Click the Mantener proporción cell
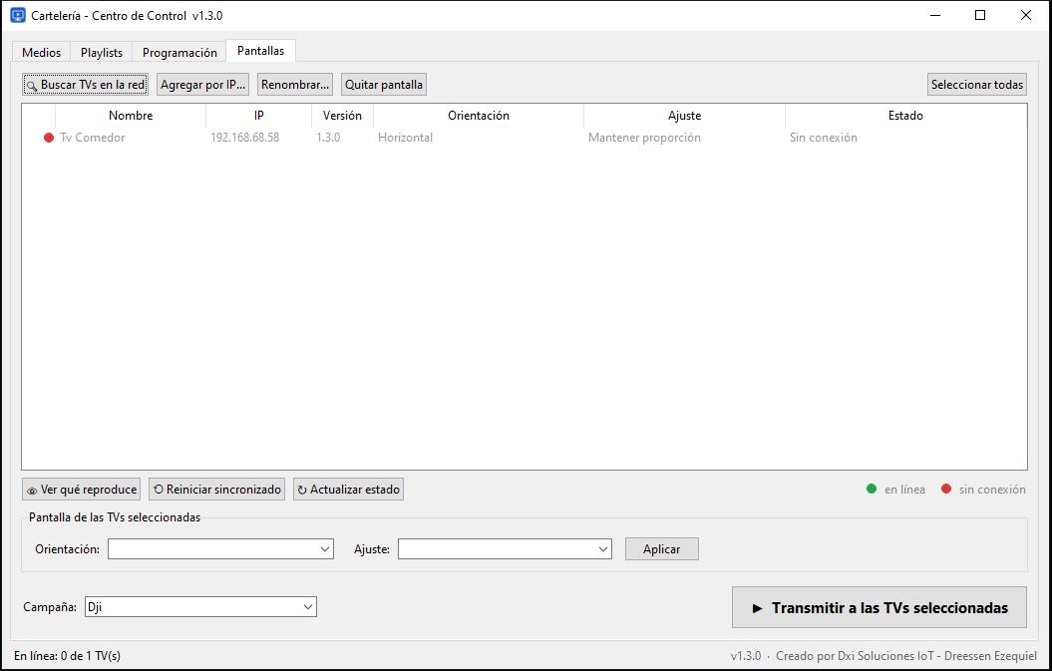1052x671 pixels. pyautogui.click(x=645, y=138)
